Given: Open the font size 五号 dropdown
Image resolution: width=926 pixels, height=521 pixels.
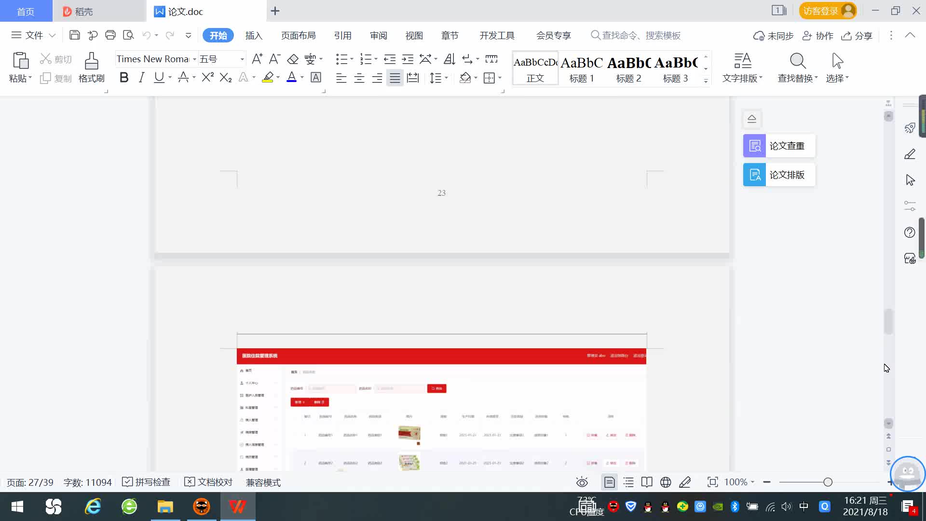Looking at the screenshot, I should (242, 59).
